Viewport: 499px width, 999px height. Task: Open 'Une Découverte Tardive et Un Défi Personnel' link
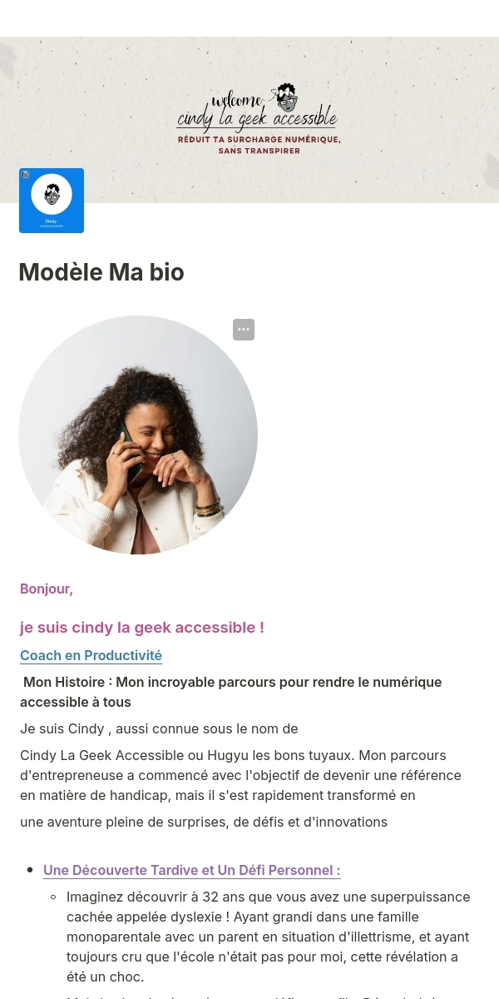pos(192,870)
